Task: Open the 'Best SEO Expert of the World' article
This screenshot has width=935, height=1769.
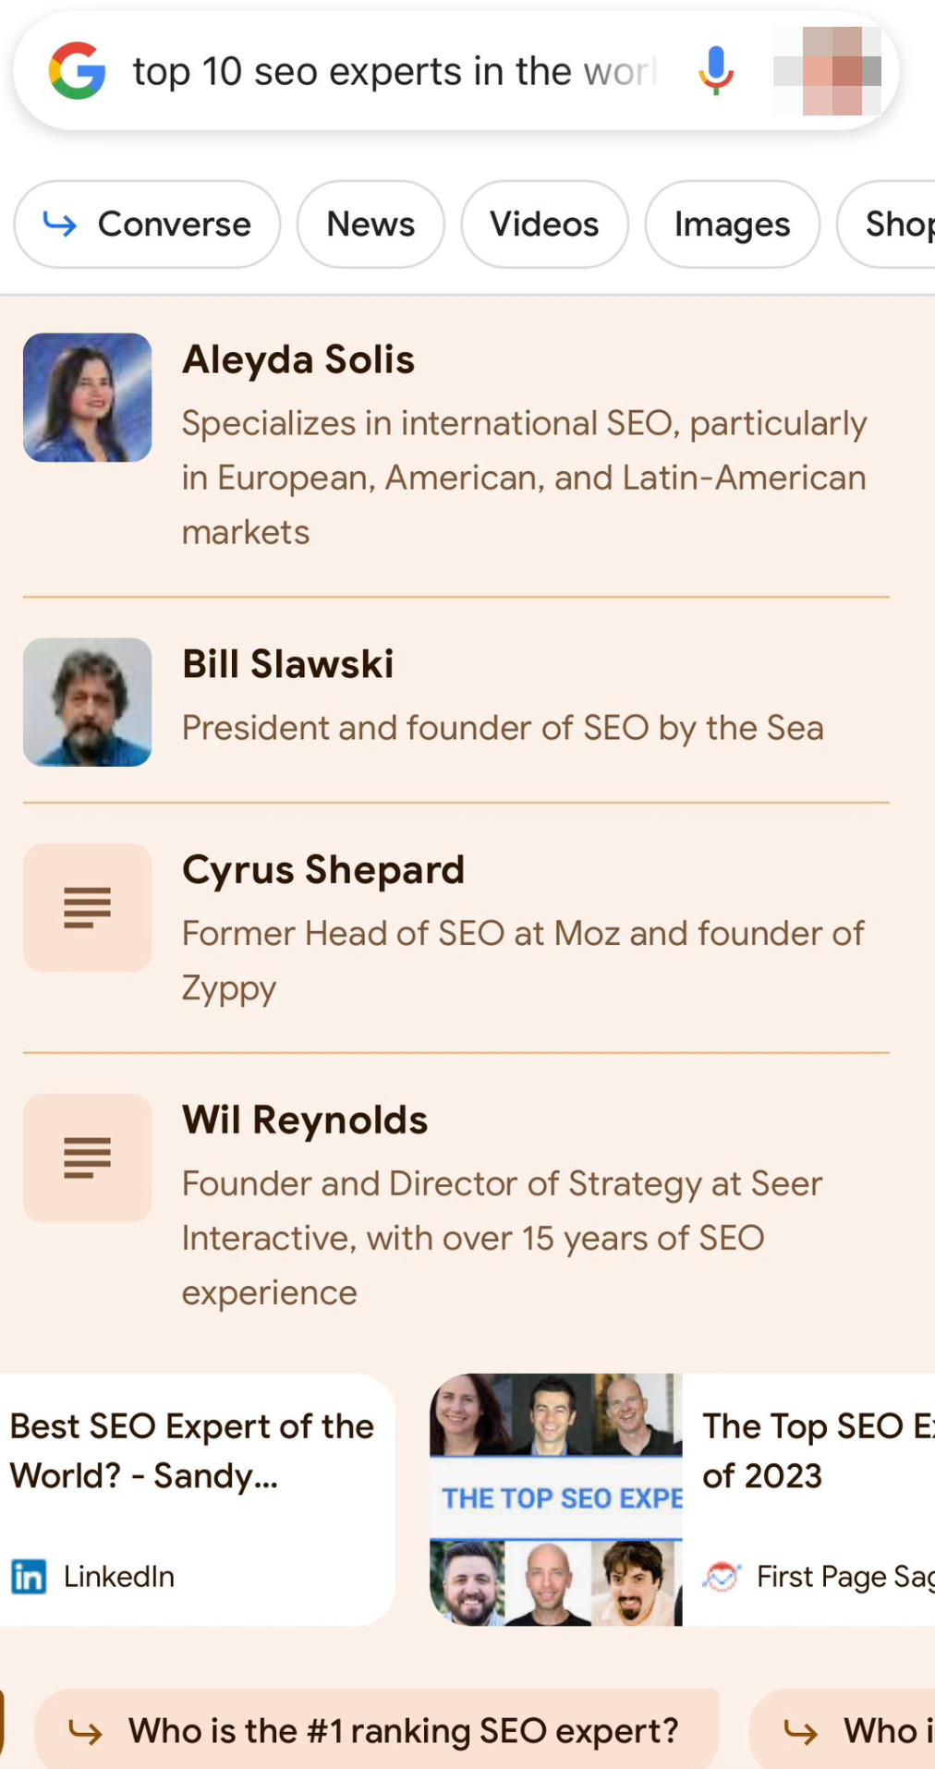Action: pyautogui.click(x=191, y=1450)
